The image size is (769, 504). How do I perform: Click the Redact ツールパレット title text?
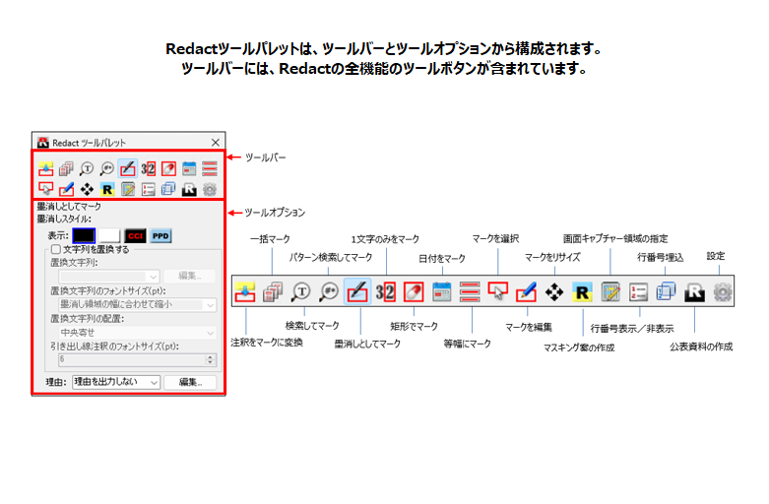coord(89,143)
